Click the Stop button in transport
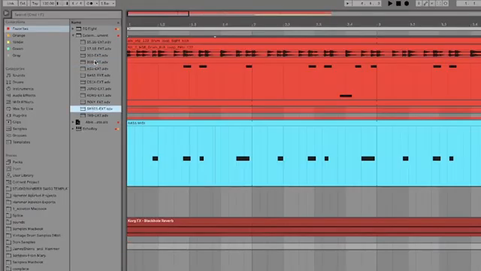Viewport: 481px width, 271px height. tap(398, 3)
